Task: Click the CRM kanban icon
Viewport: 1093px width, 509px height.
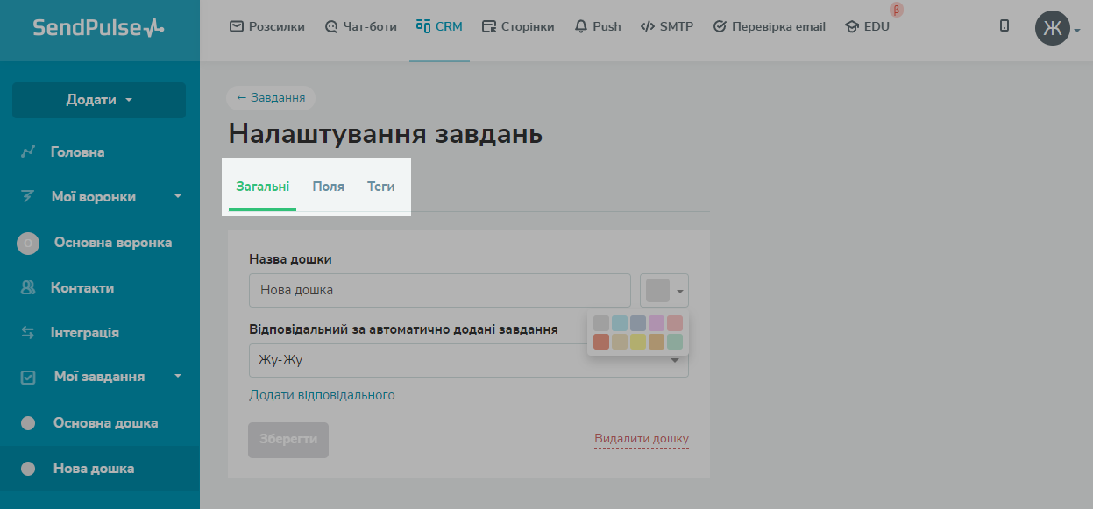Action: click(x=423, y=25)
